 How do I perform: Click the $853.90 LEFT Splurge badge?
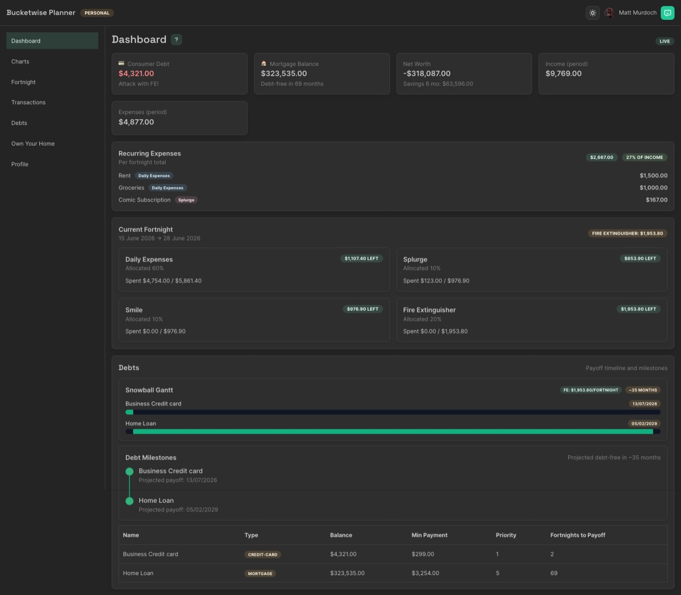pyautogui.click(x=640, y=259)
